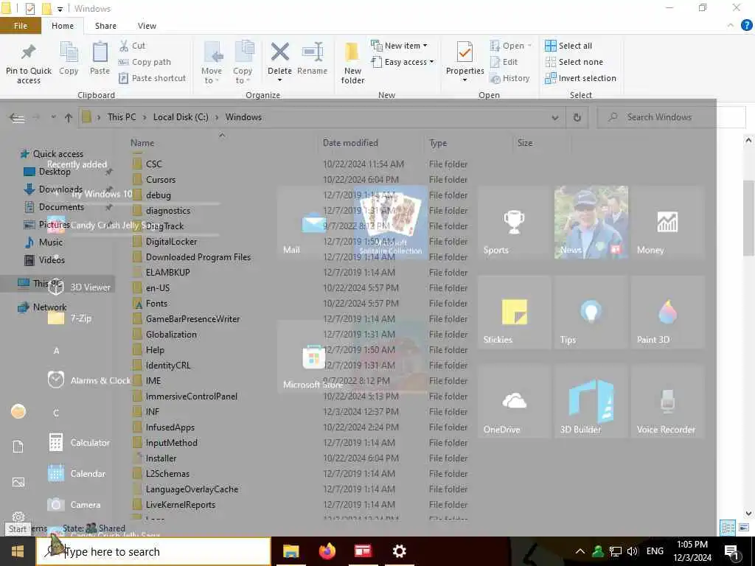Open the Paint 3D tile

(x=667, y=312)
